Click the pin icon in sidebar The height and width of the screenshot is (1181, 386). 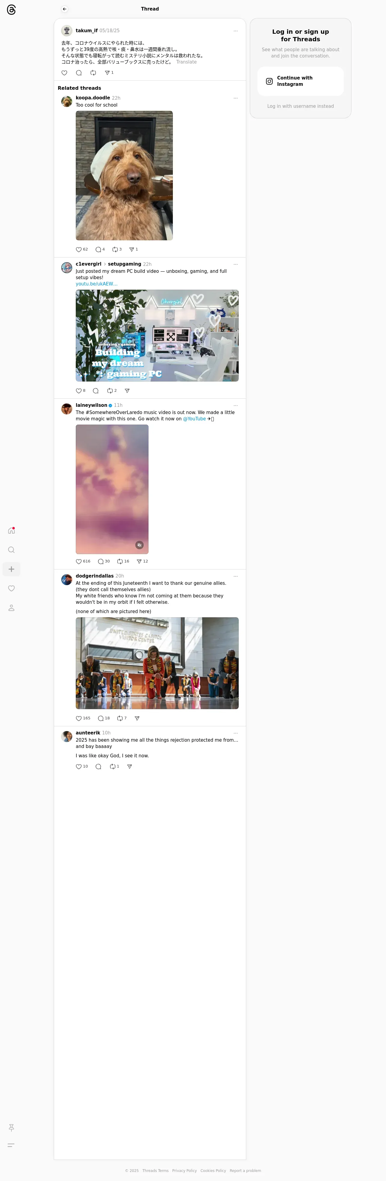pos(11,1127)
